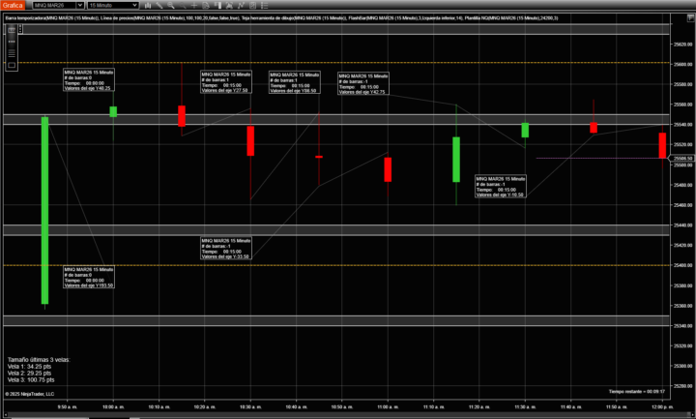Click the Tiempo restante countdown text
Image resolution: width=696 pixels, height=419 pixels.
637,392
